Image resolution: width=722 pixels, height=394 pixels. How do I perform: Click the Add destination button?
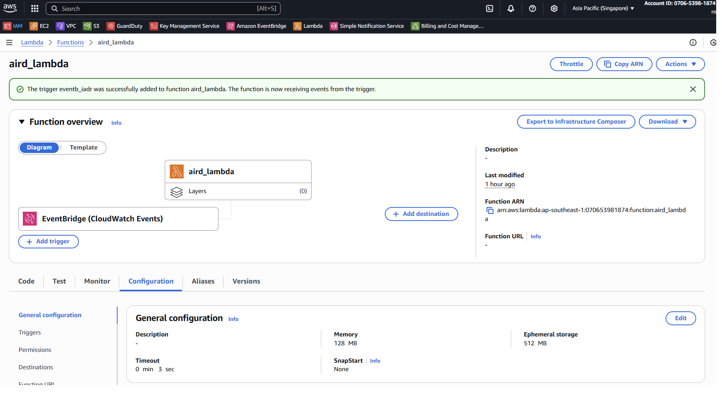click(422, 214)
